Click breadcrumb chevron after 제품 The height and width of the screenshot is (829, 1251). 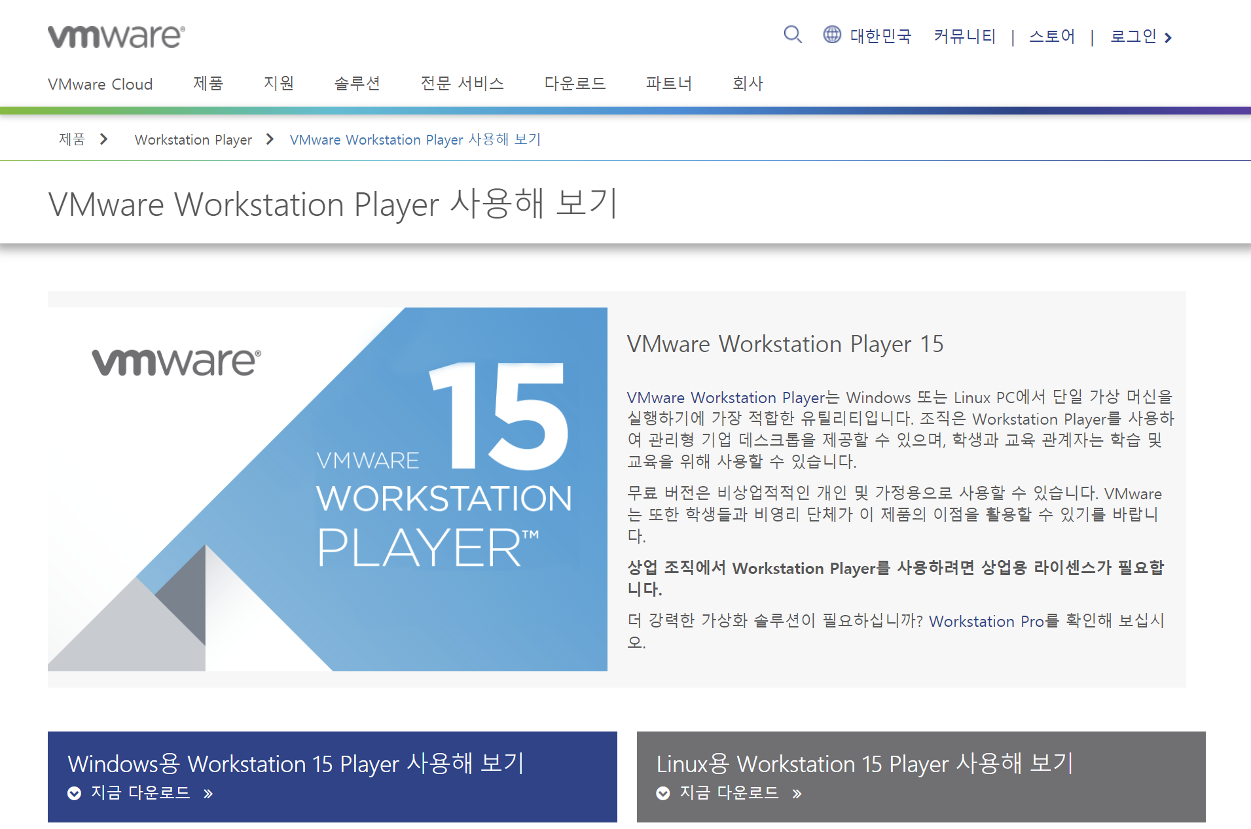pos(103,139)
